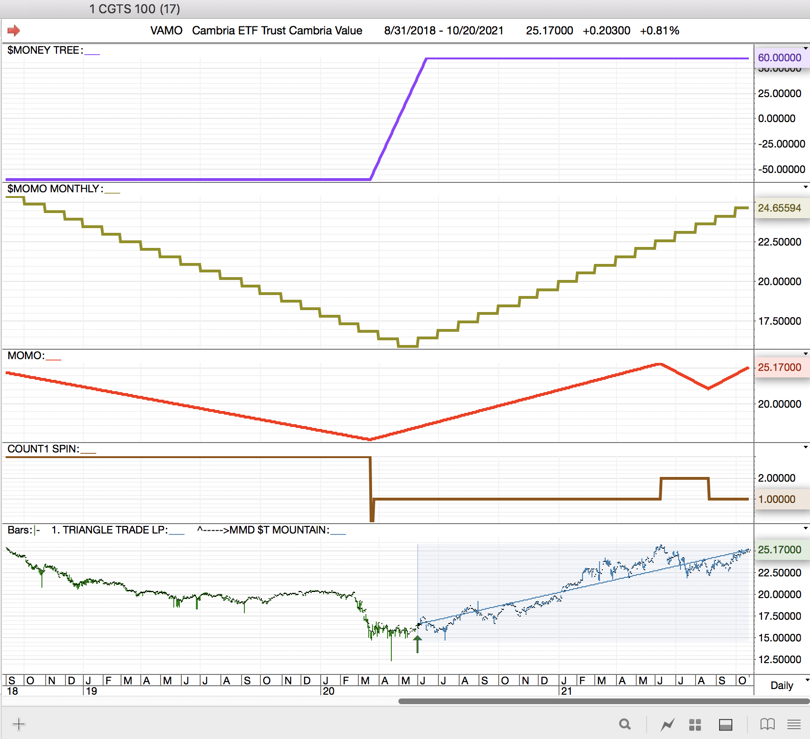
Task: Click the plus icon to add a pane
Action: pyautogui.click(x=19, y=724)
